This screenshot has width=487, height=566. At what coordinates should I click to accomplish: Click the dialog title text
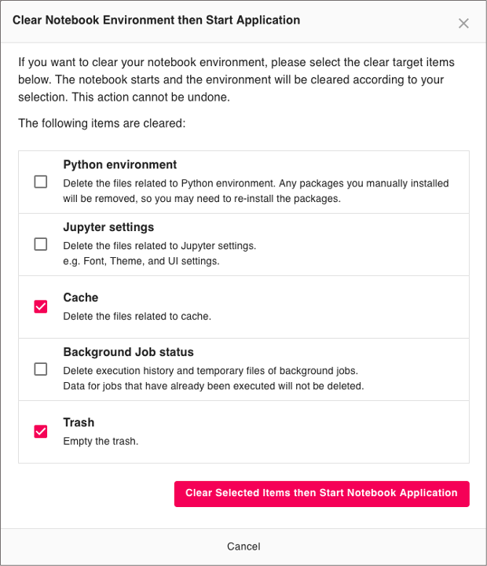click(156, 20)
